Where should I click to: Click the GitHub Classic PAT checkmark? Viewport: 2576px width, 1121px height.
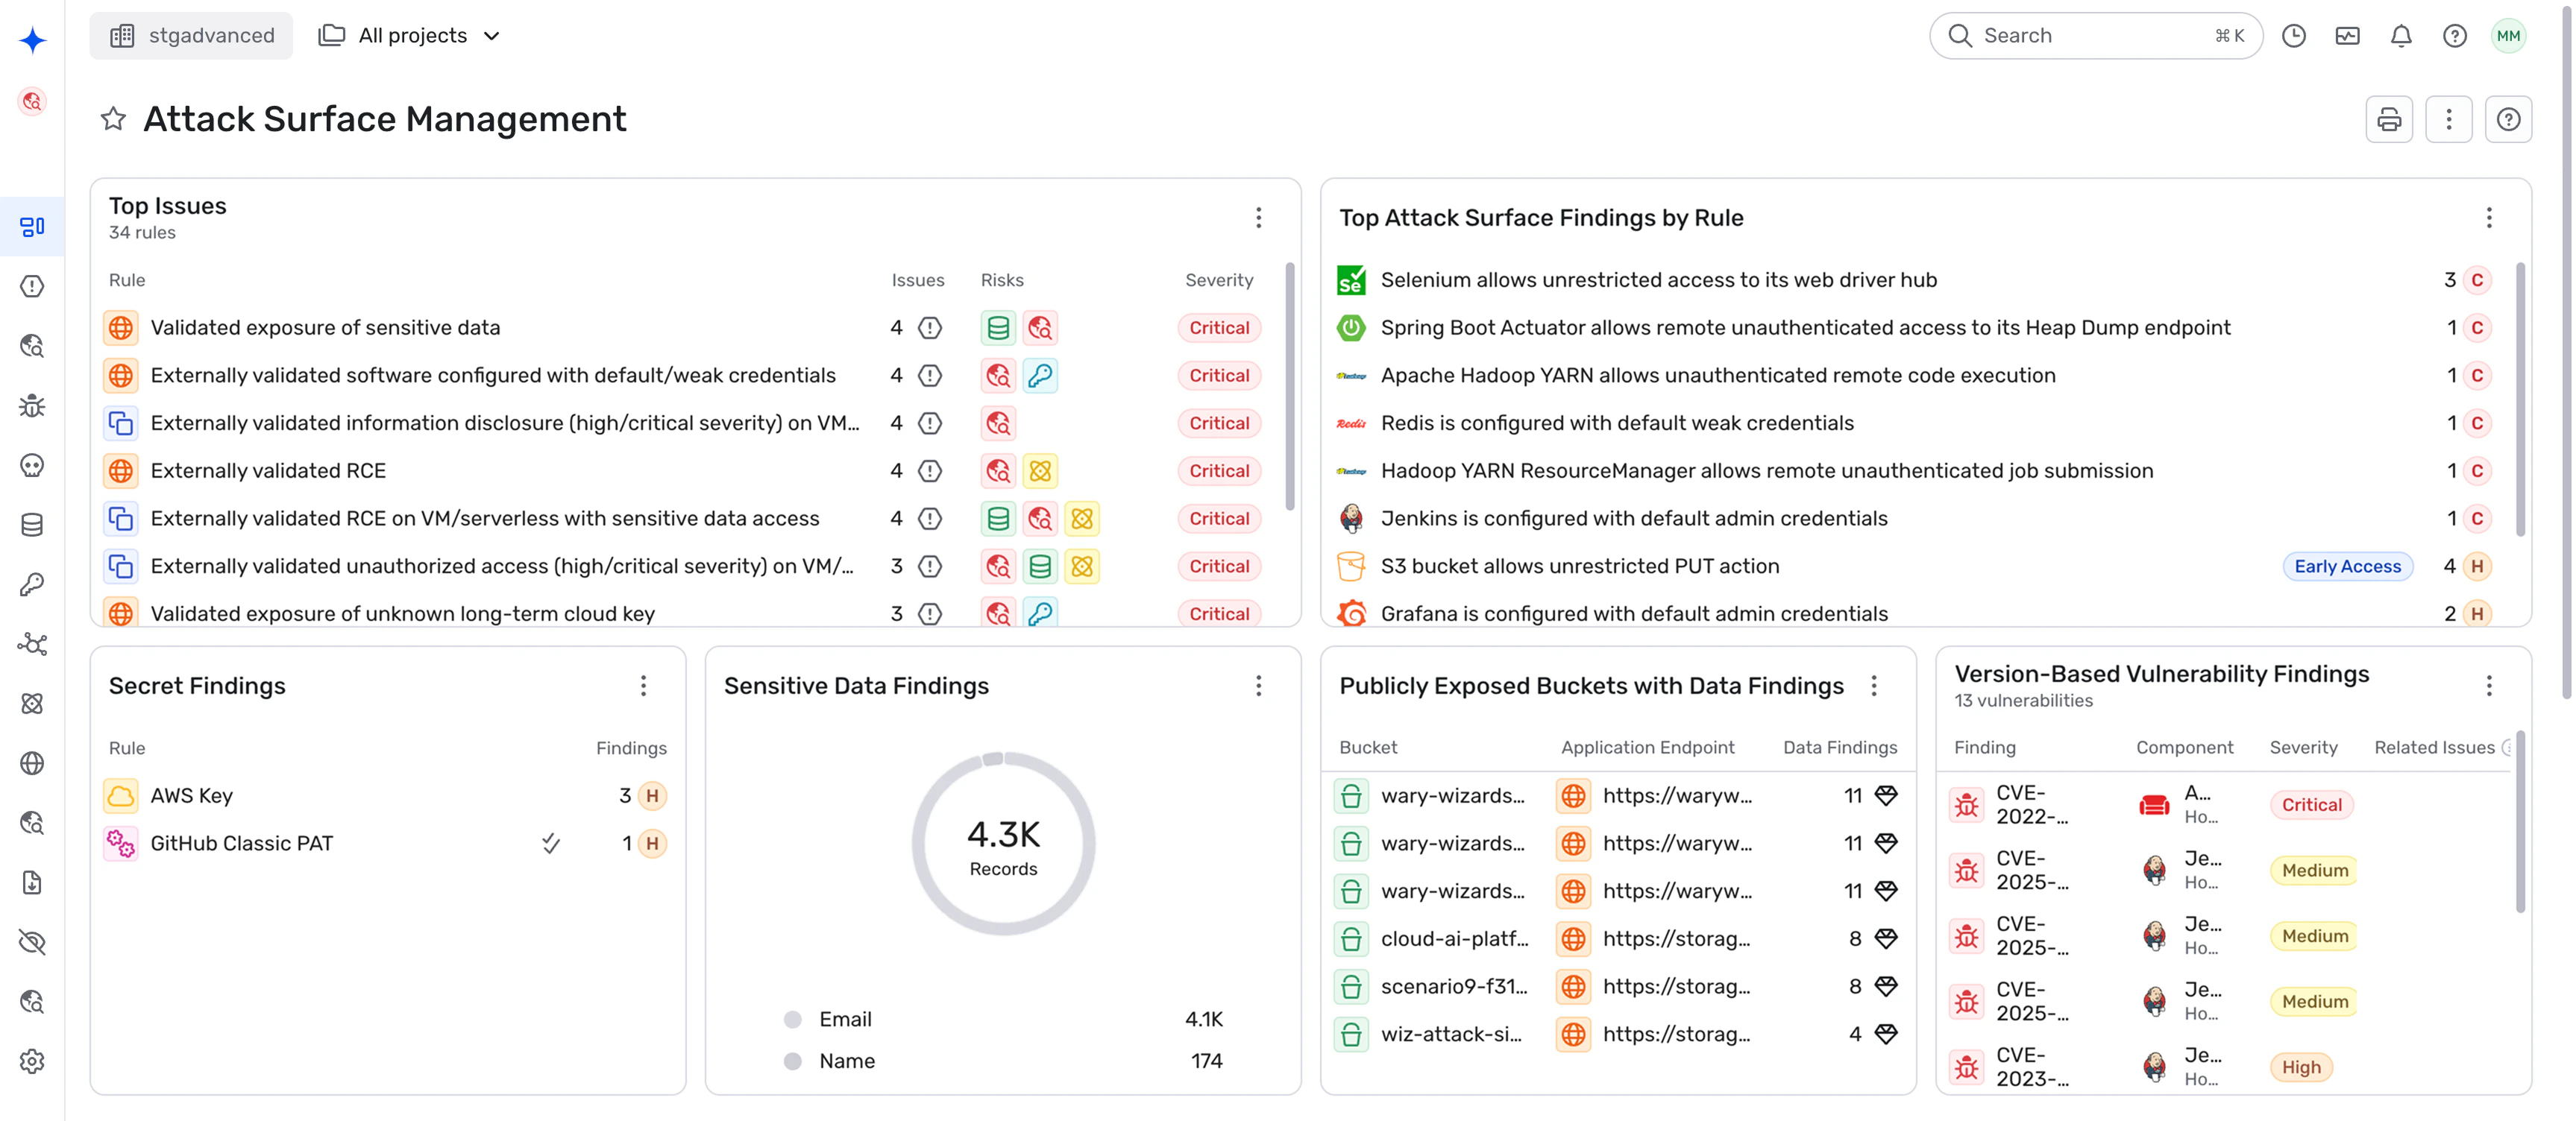(x=550, y=843)
